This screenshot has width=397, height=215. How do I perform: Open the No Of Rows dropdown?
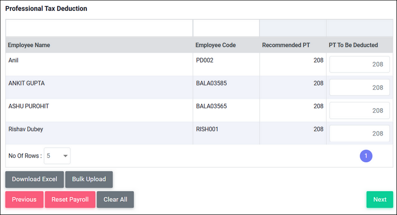[x=57, y=156]
